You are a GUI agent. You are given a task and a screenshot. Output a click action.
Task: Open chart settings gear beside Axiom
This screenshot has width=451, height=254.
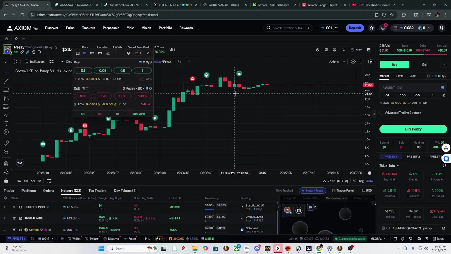pos(353,62)
